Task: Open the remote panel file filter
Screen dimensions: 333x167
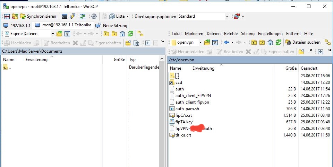Action: point(215,42)
